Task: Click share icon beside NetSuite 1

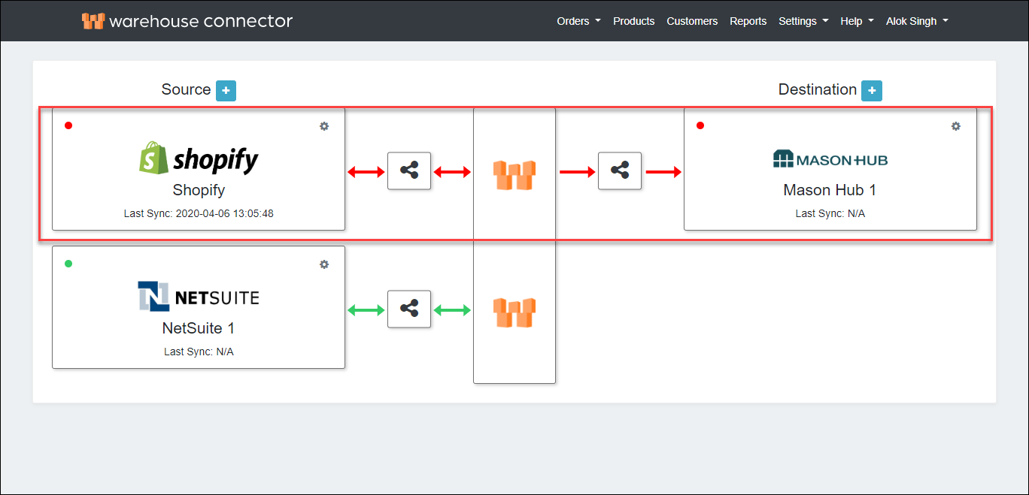Action: 409,309
